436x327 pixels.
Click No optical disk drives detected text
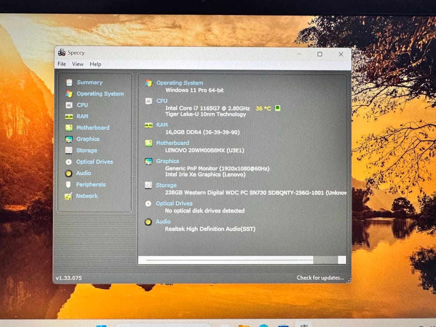pos(205,211)
